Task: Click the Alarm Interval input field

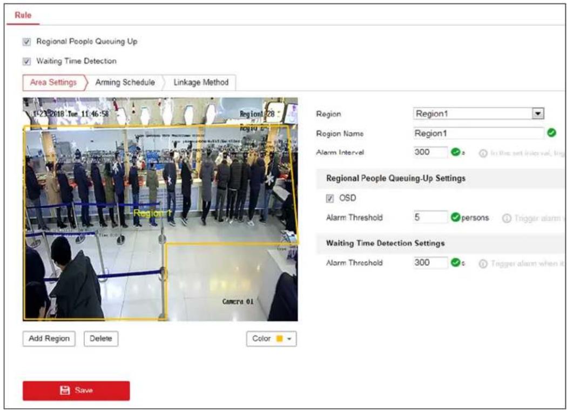Action: pos(430,152)
